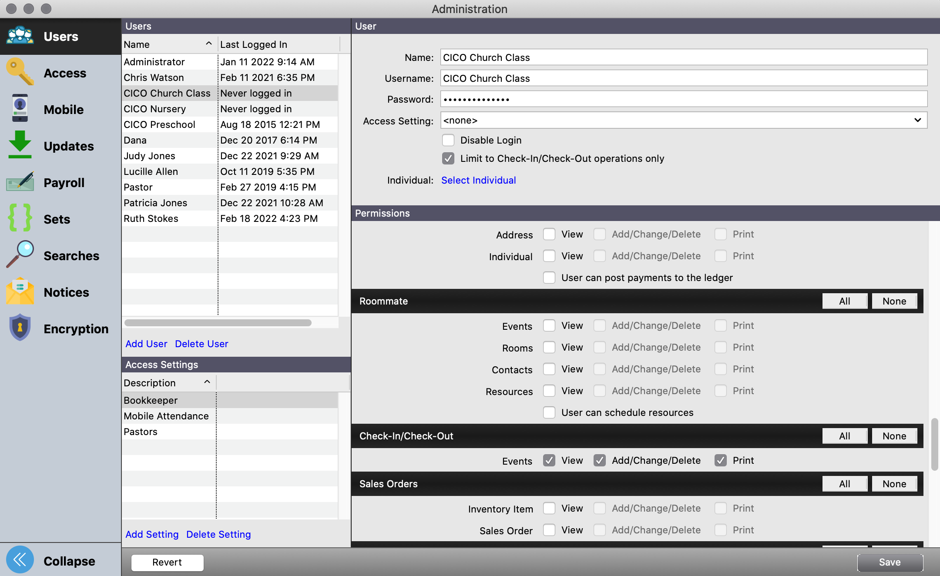Select the Judy Jones user row
This screenshot has width=940, height=576.
click(x=150, y=156)
